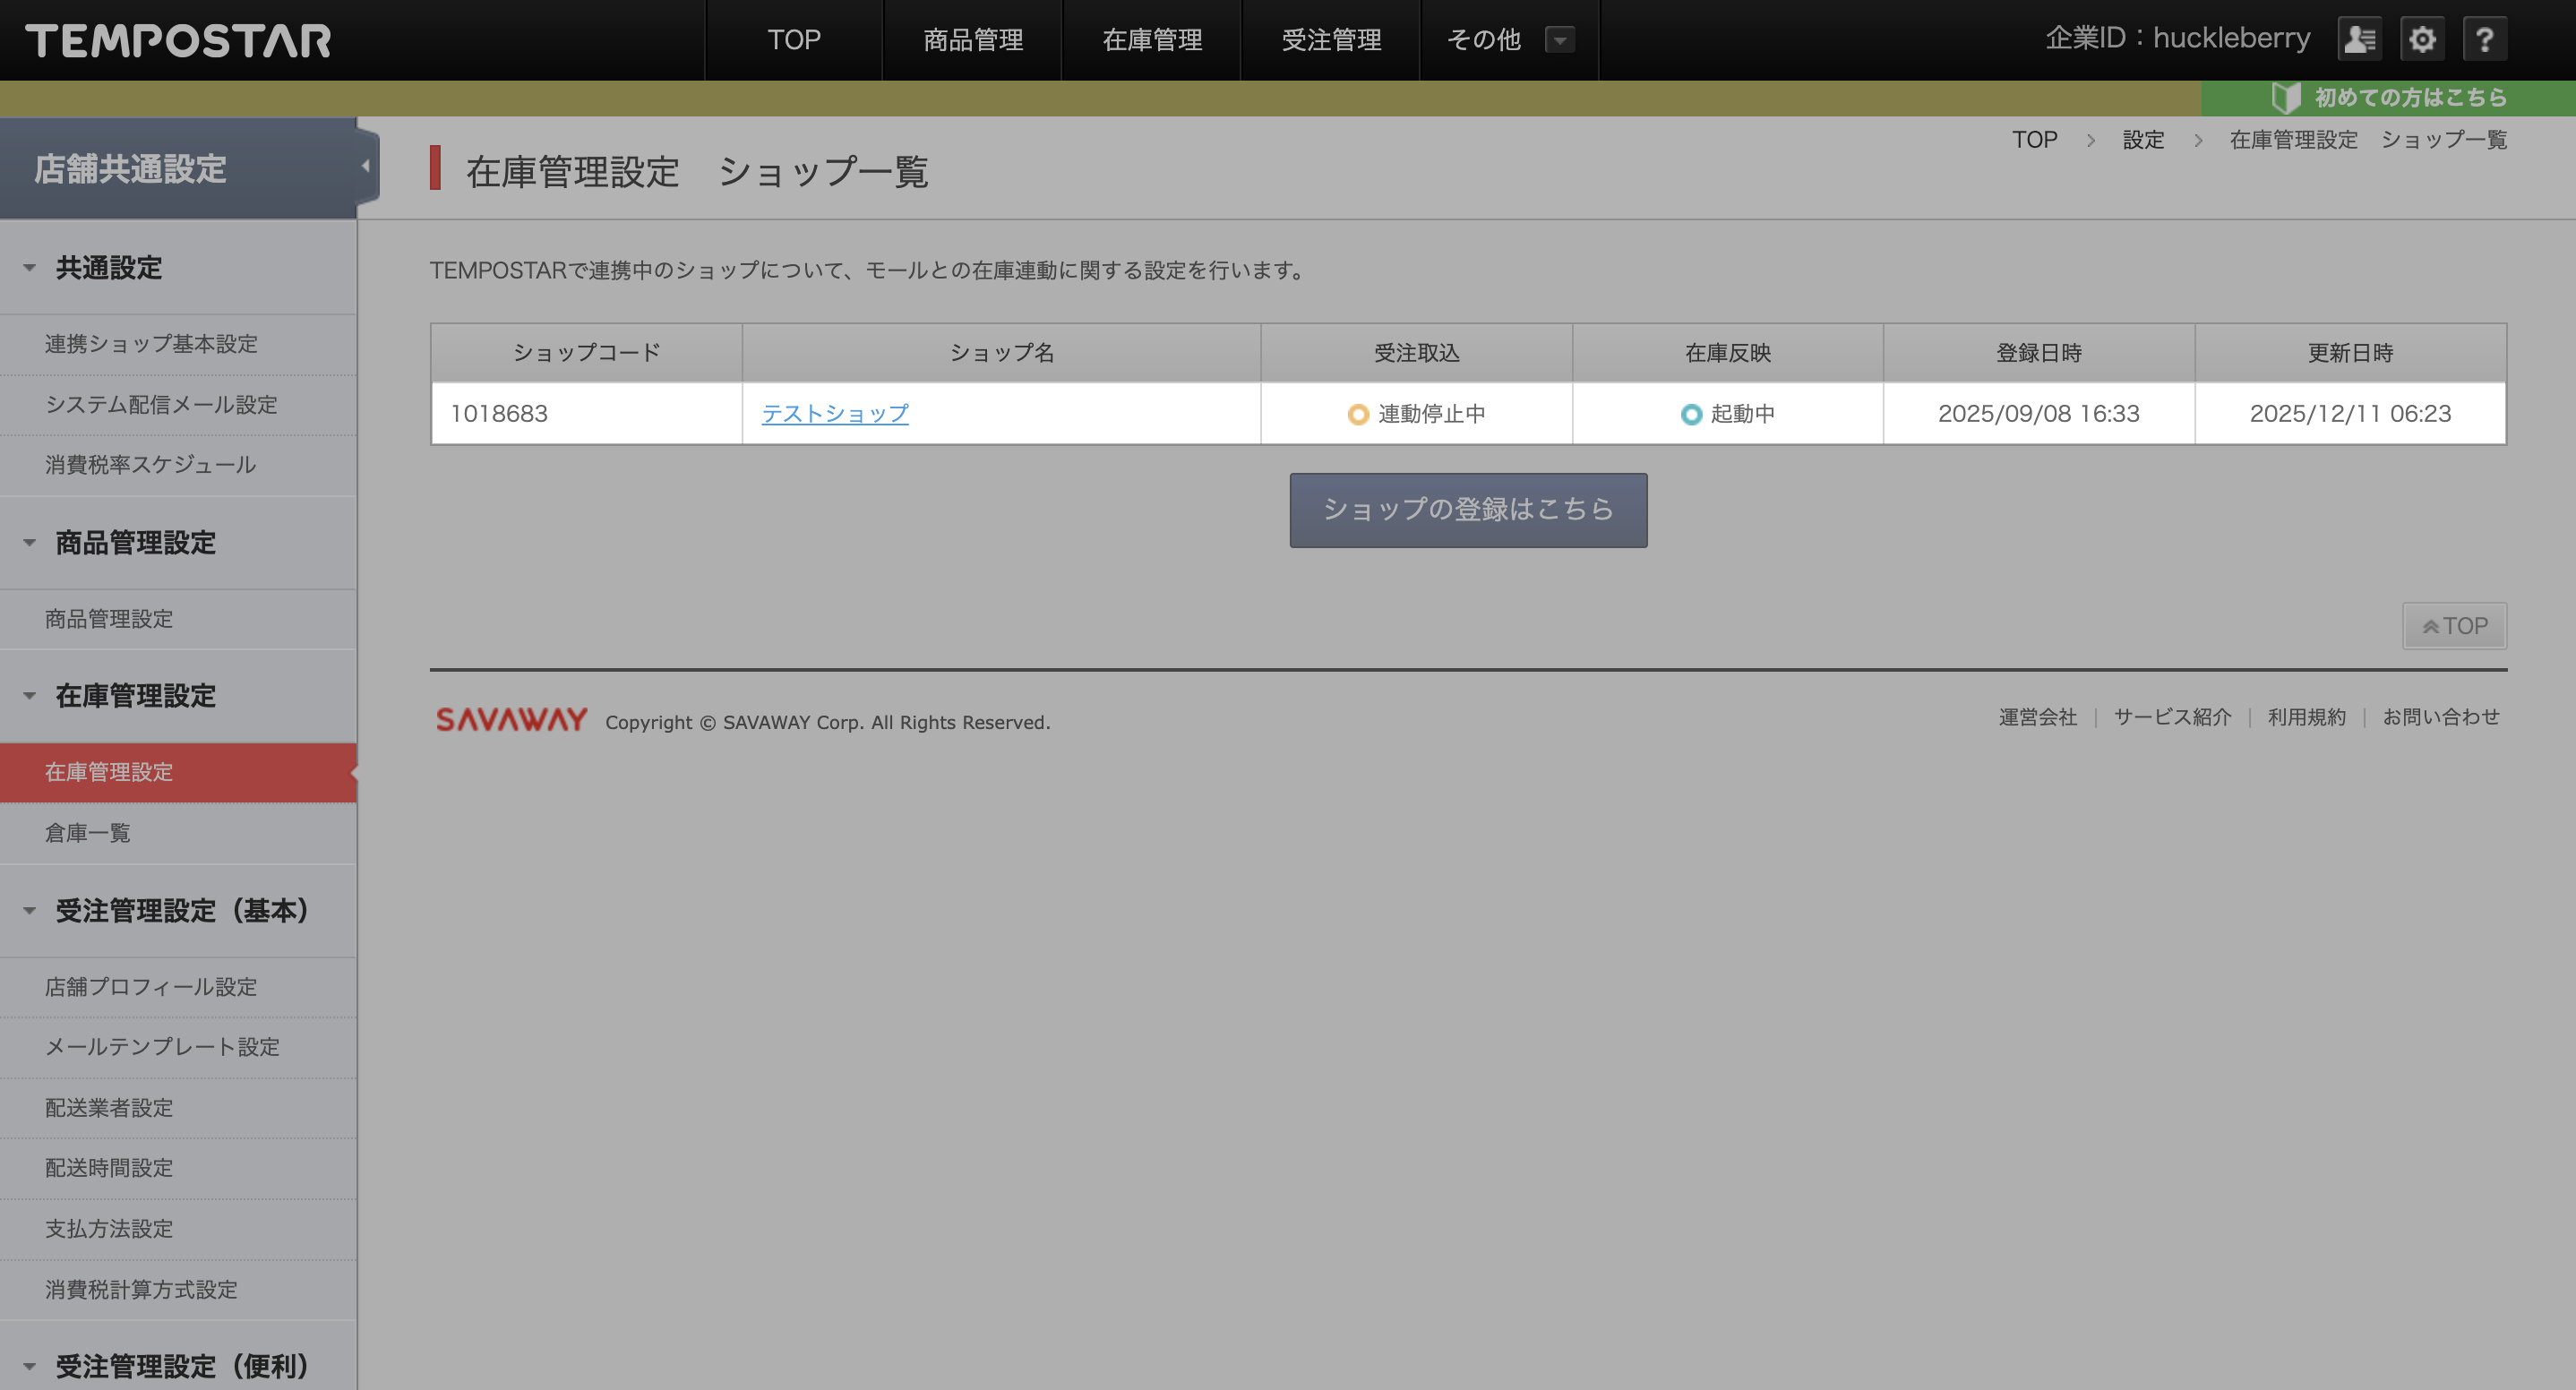Click the user account icon in header
The width and height of the screenshot is (2576, 1390).
[x=2359, y=40]
